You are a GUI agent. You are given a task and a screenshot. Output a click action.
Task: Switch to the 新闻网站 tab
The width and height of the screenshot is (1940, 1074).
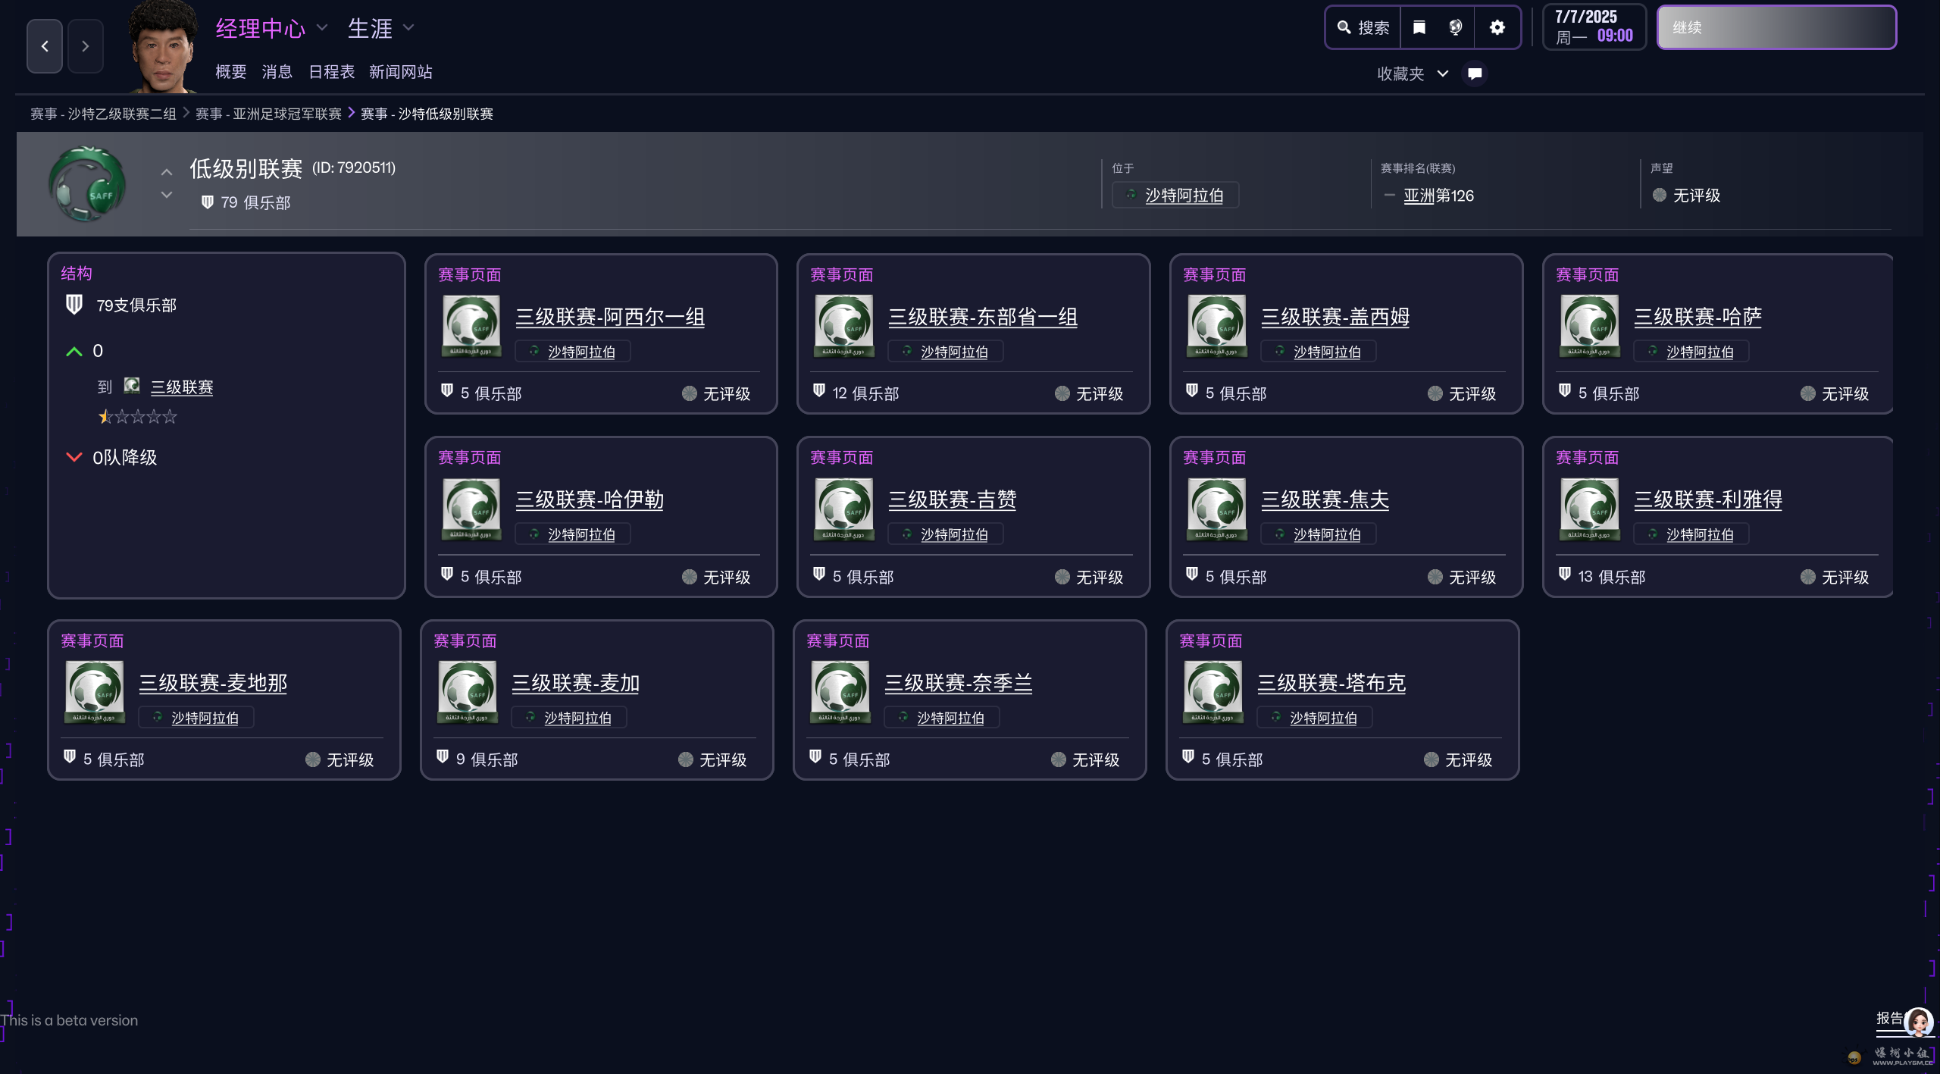click(x=400, y=72)
